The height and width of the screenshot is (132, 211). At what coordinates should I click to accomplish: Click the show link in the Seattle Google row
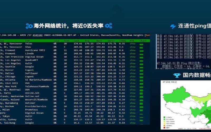pyautogui.click(x=133, y=67)
